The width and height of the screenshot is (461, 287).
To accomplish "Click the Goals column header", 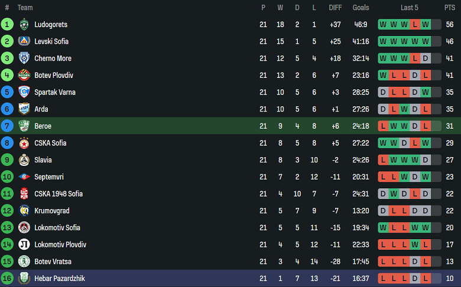I will [361, 8].
